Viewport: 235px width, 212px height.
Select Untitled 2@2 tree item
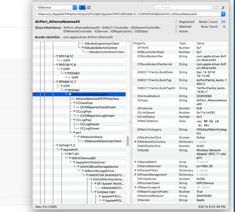[106, 192]
